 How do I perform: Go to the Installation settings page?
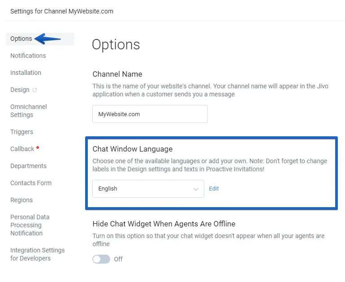(x=26, y=73)
